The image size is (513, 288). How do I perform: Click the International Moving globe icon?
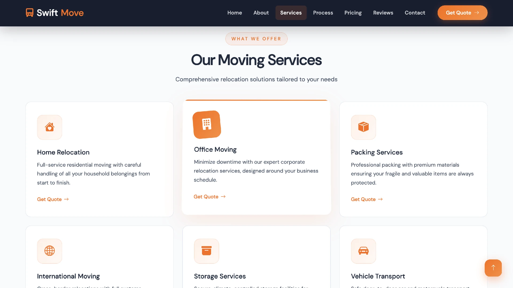(x=50, y=251)
